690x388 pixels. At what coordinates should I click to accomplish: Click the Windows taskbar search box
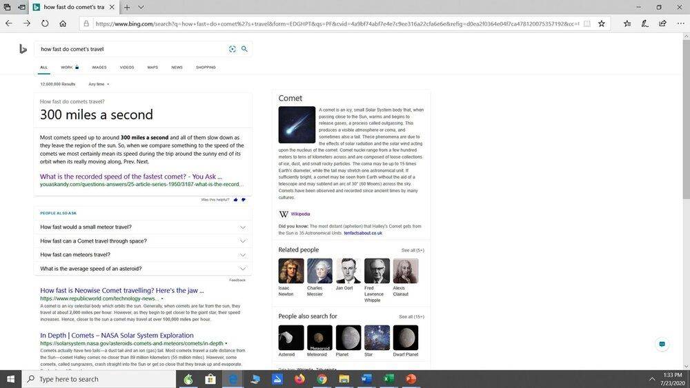click(99, 379)
